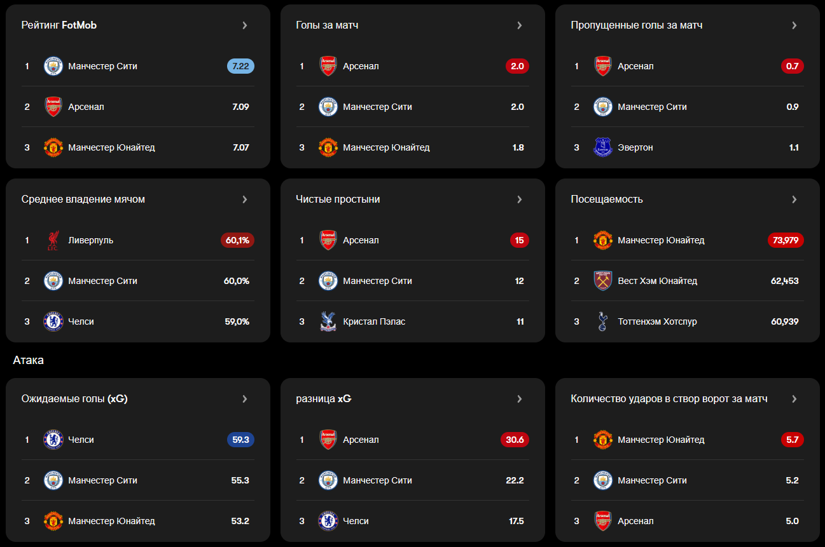Open Пропущенные голы за матч heading
Screen dimensions: 825x547
pyautogui.click(x=637, y=25)
